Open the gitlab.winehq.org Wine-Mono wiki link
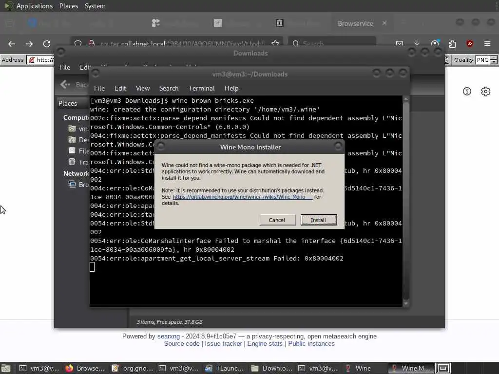This screenshot has height=374, width=499. click(x=243, y=197)
